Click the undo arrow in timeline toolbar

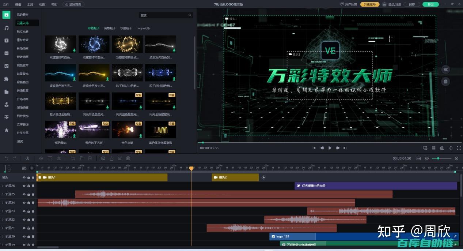(6, 158)
